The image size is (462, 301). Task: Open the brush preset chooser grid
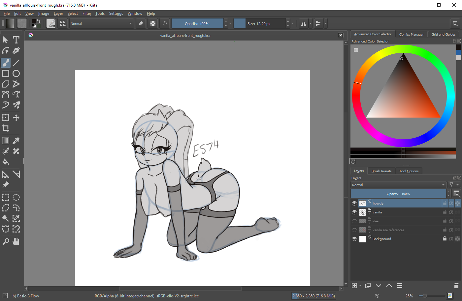pos(62,23)
